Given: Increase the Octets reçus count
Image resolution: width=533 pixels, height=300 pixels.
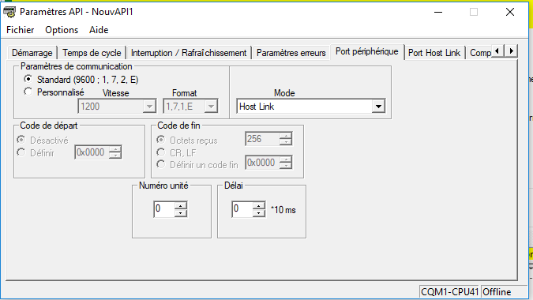Looking at the screenshot, I should [286, 136].
